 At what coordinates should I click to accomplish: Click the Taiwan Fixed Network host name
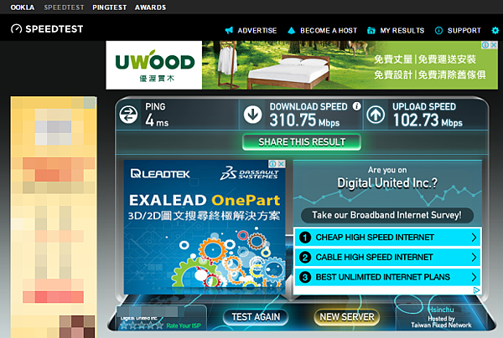point(441,325)
